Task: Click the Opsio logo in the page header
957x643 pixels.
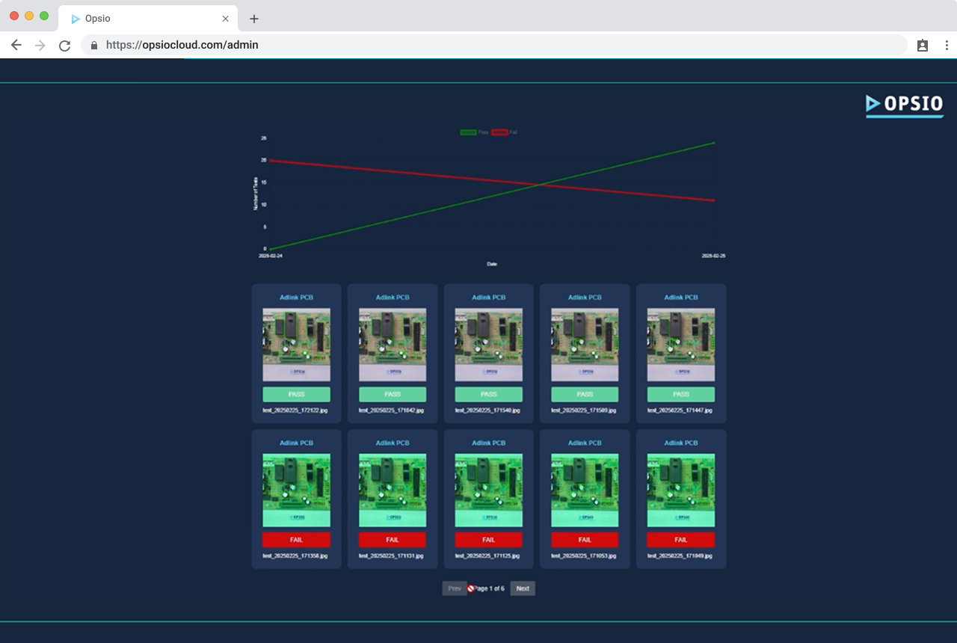Action: coord(905,105)
